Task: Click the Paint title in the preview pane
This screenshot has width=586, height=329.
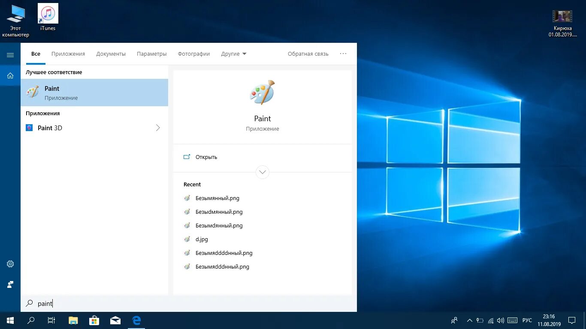Action: pos(262,119)
